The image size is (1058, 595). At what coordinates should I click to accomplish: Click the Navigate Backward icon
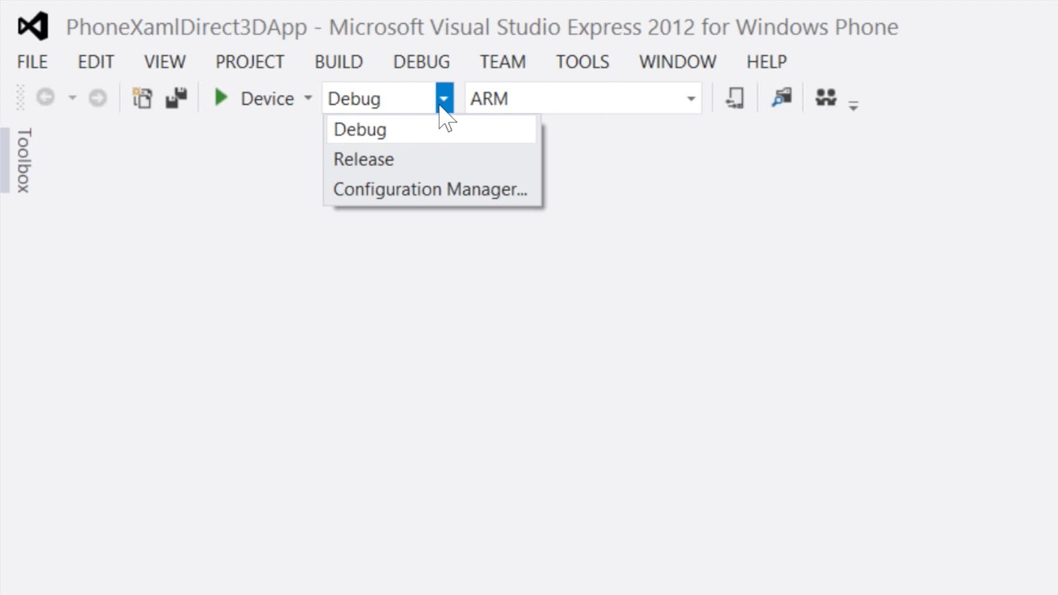[46, 98]
